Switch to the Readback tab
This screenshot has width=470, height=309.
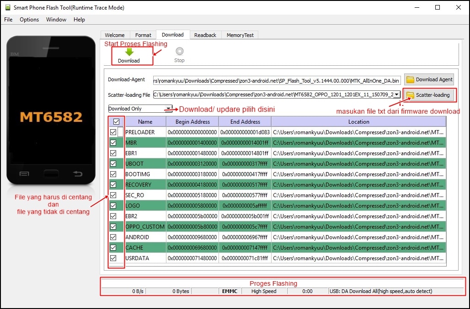point(205,35)
